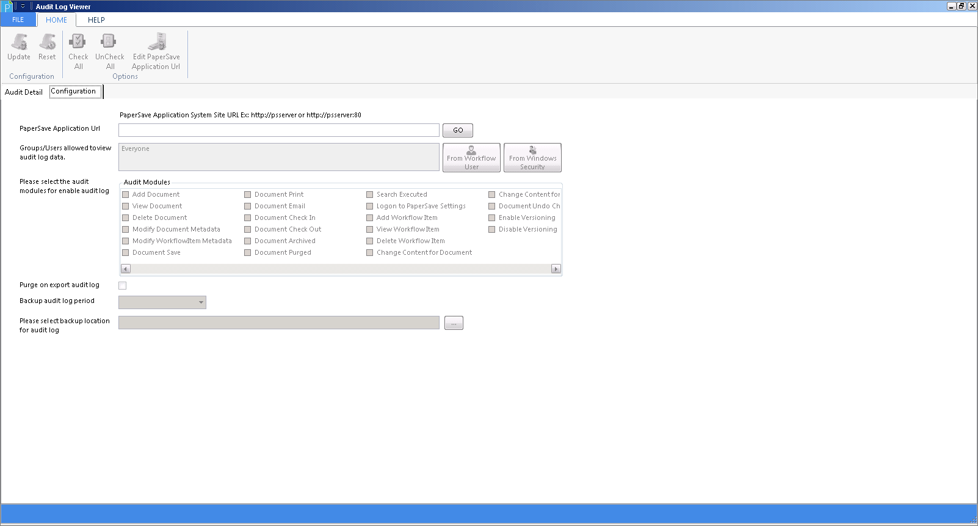Click the Audit Modules scrollbar right arrow
The height and width of the screenshot is (526, 978).
(x=556, y=269)
